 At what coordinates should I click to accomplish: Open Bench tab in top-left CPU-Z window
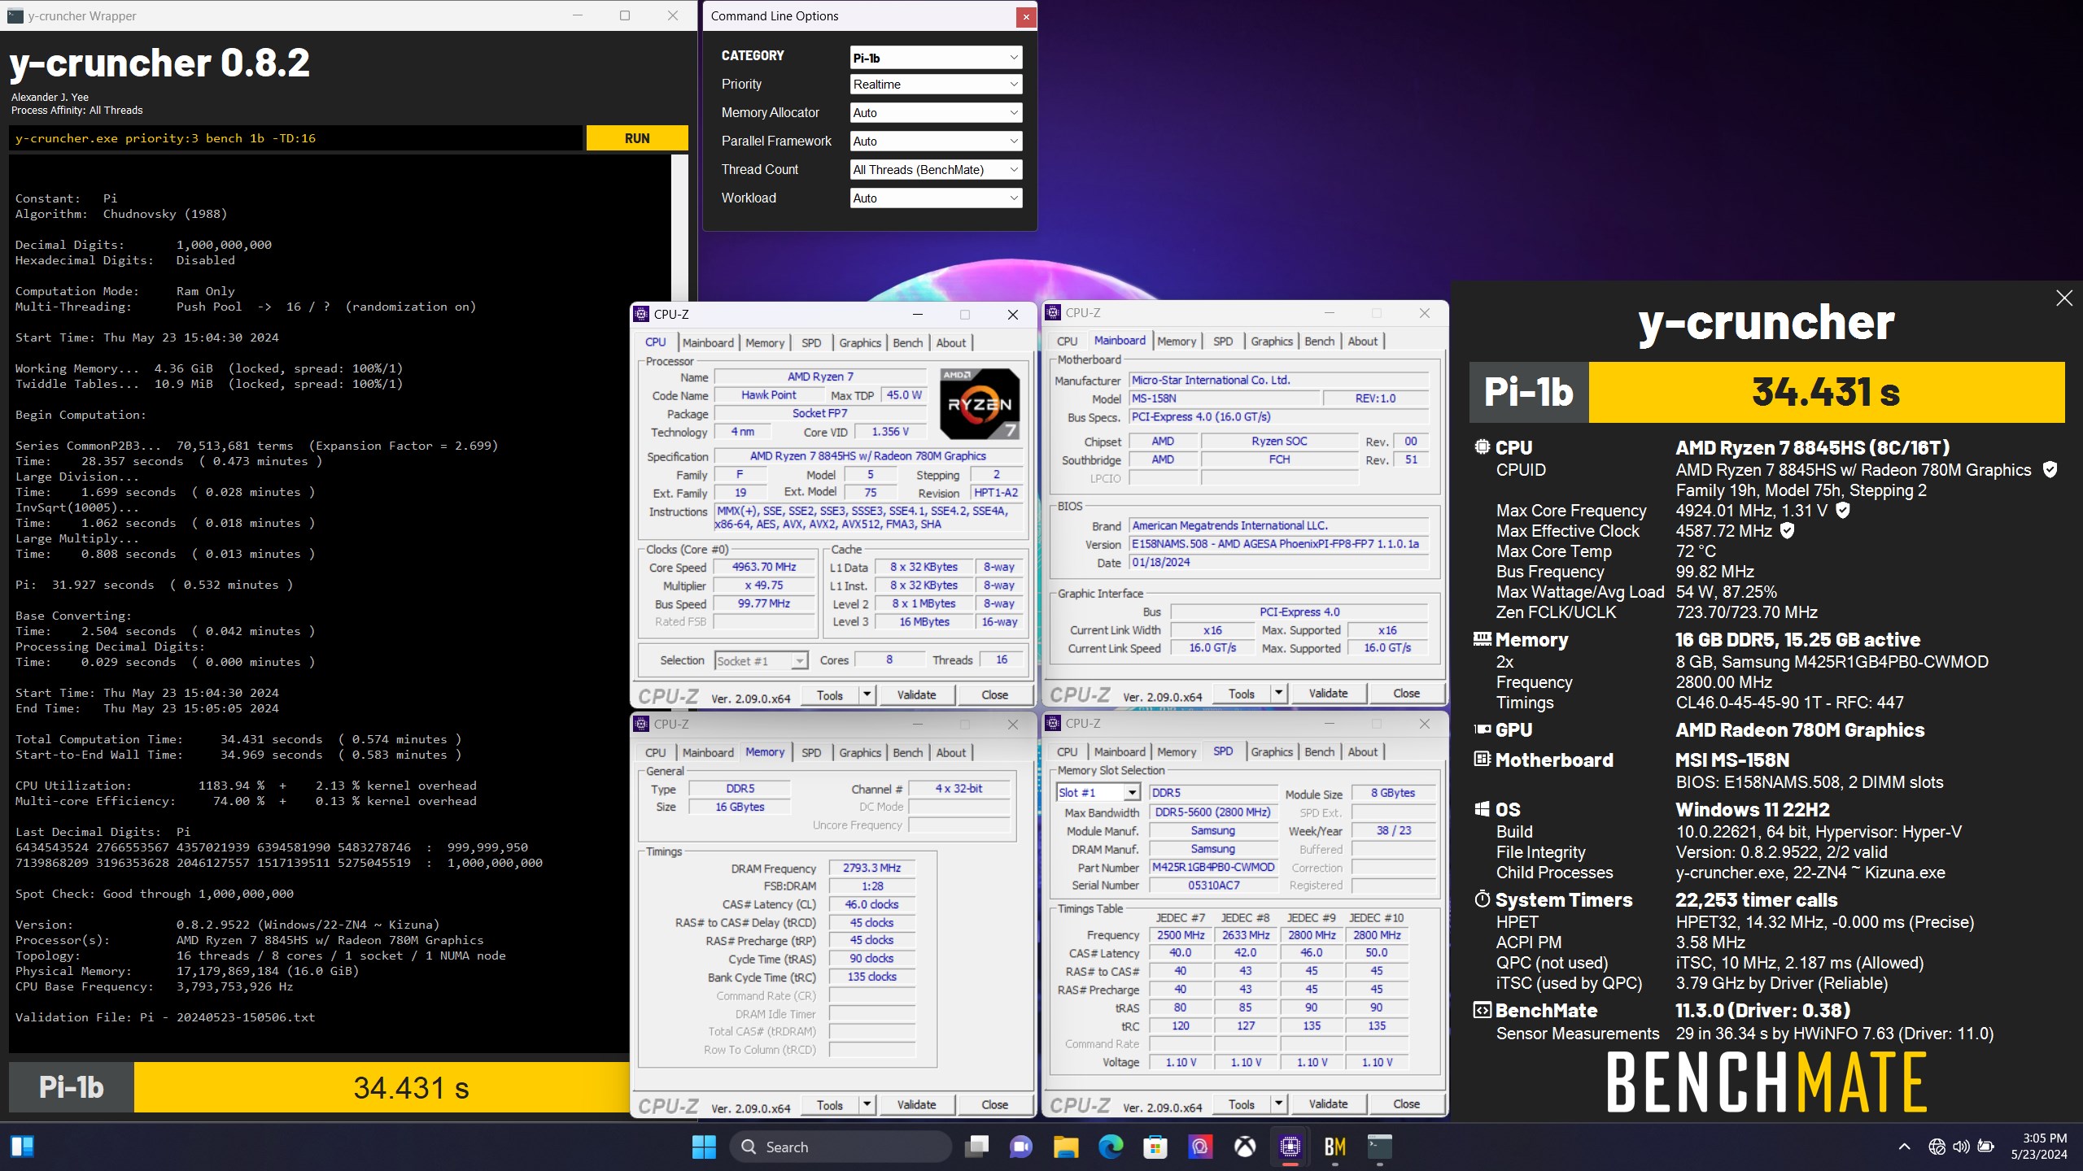(x=907, y=343)
